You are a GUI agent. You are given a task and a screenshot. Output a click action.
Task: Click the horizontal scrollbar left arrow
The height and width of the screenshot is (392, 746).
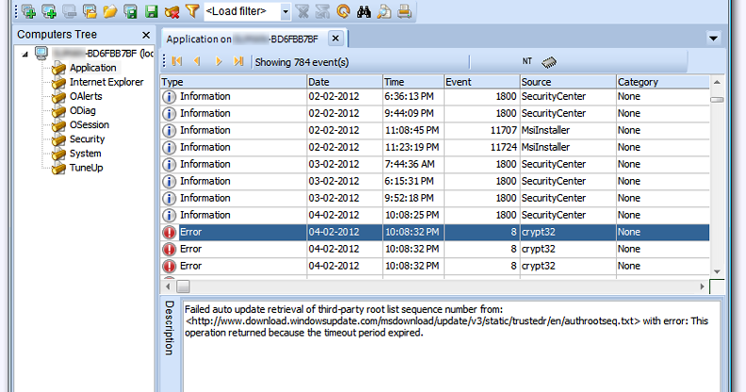[x=168, y=286]
